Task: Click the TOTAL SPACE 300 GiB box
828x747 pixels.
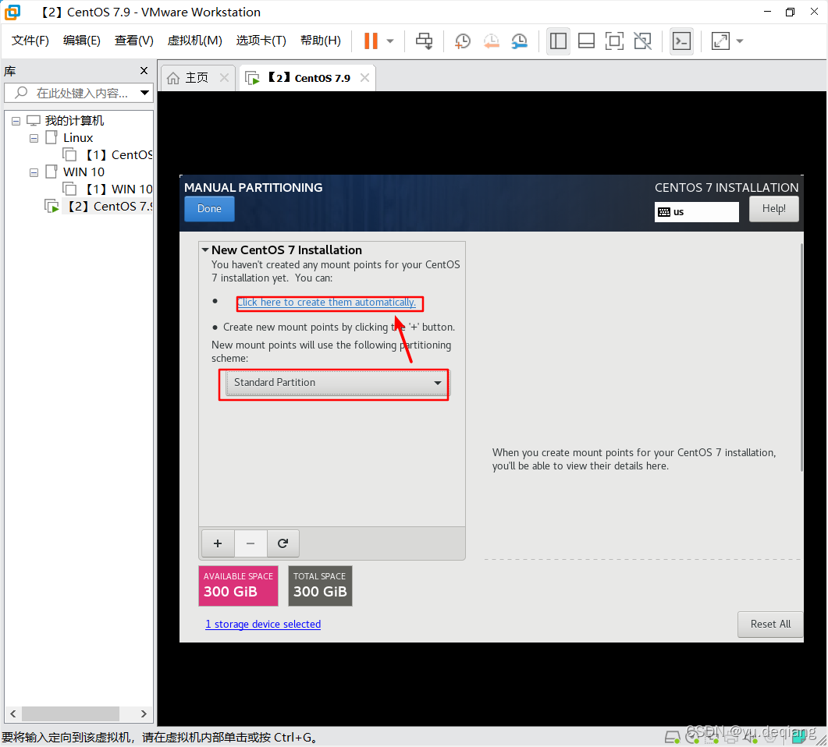Action: pyautogui.click(x=320, y=586)
